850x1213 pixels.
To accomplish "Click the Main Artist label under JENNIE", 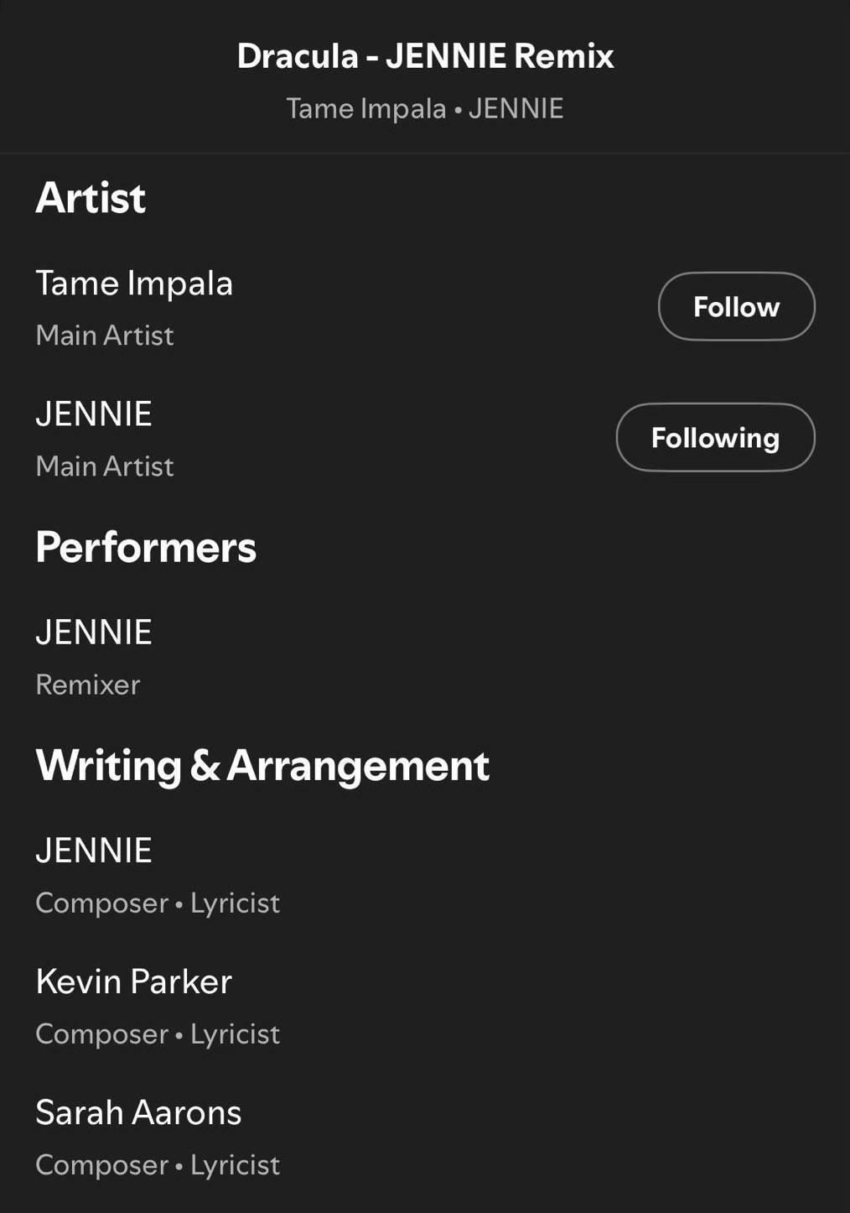I will (105, 466).
